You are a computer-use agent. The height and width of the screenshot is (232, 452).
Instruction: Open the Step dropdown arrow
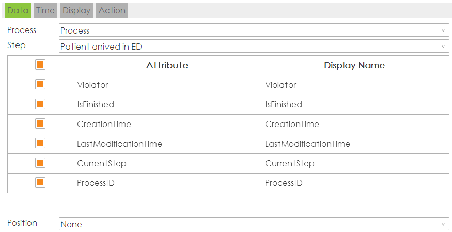(x=443, y=47)
